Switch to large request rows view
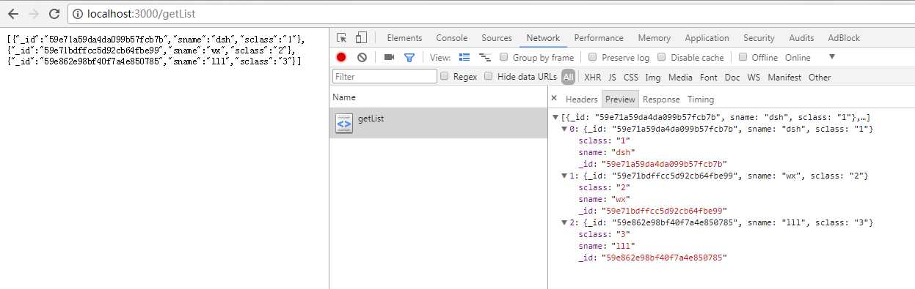Screen dimensions: 915x289 coord(464,57)
